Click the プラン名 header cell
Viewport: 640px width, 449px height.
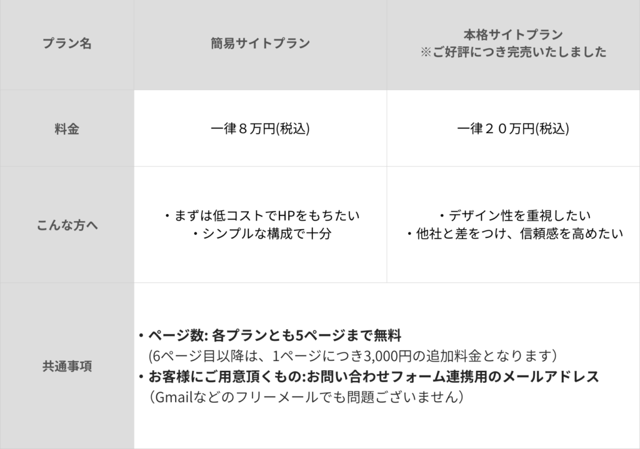[67, 44]
